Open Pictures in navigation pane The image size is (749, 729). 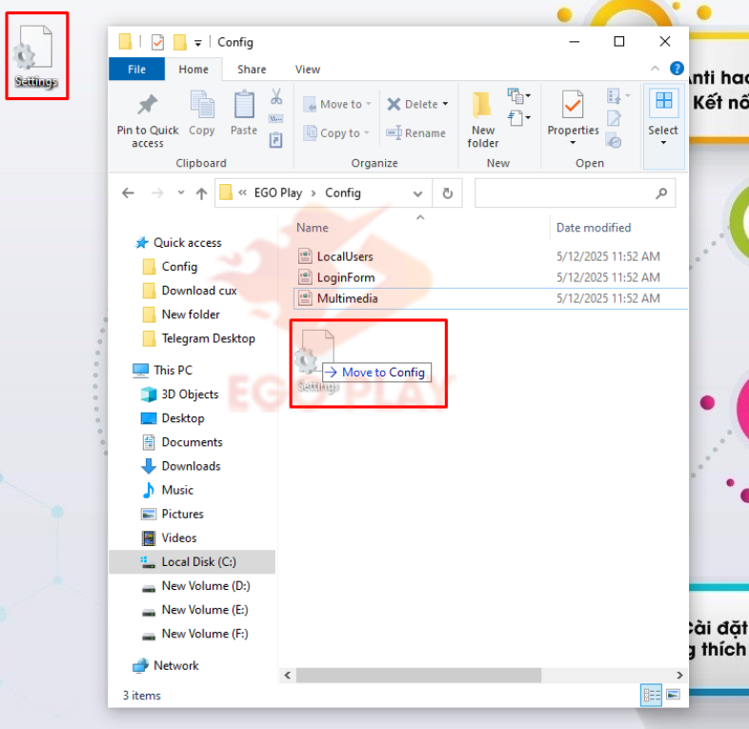point(182,514)
